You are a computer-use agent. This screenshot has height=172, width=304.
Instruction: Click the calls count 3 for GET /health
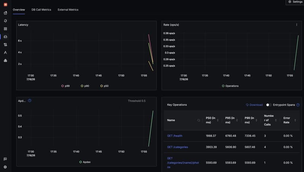(x=265, y=136)
